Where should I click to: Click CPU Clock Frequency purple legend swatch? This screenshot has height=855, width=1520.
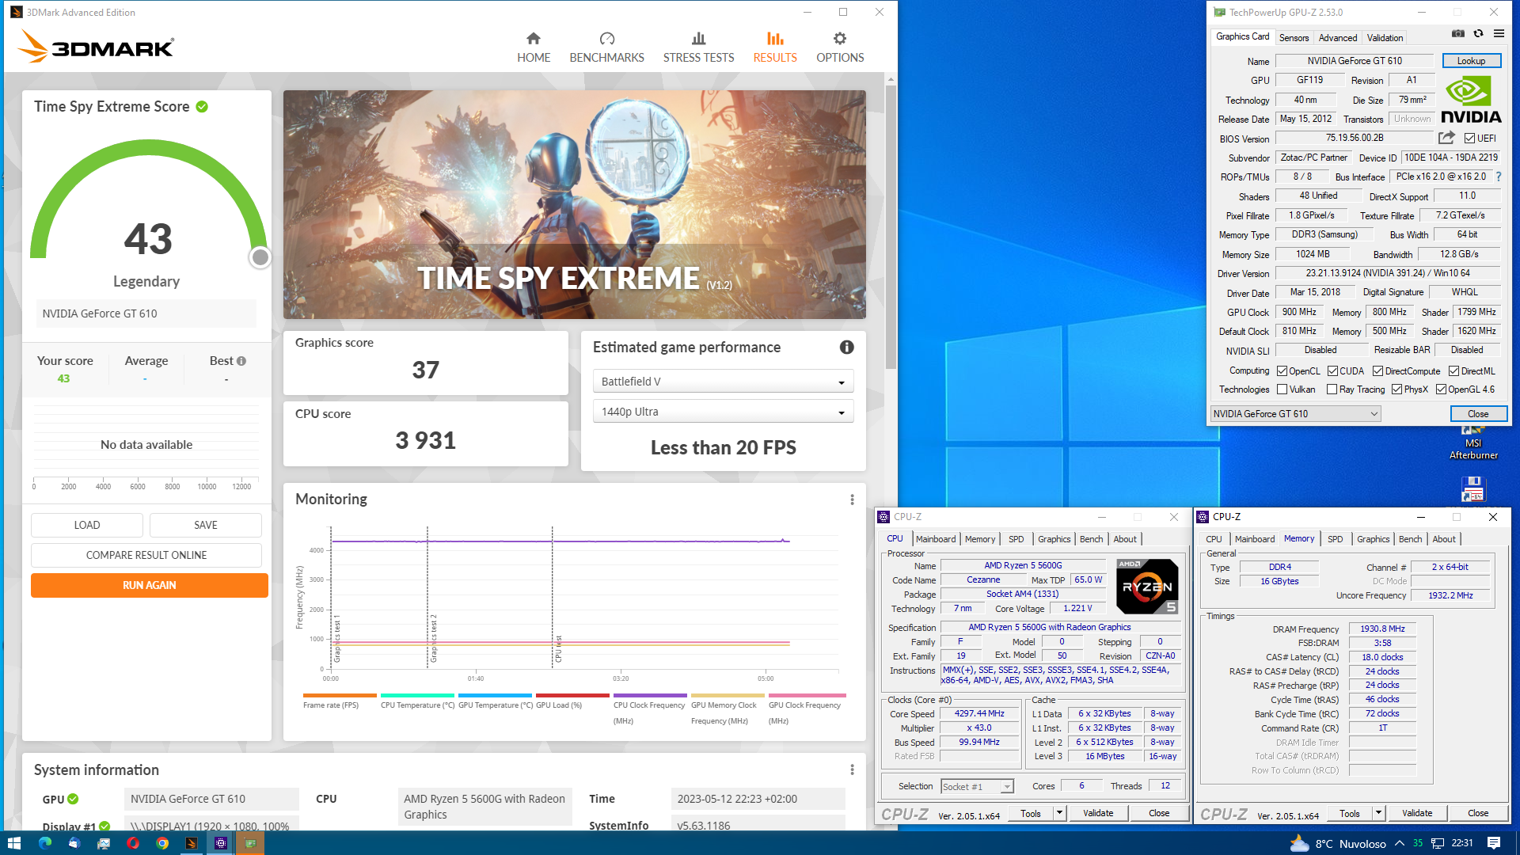pyautogui.click(x=650, y=696)
